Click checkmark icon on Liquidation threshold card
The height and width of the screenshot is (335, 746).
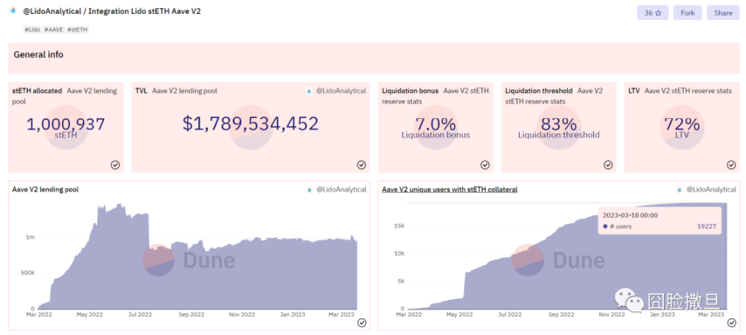point(608,164)
